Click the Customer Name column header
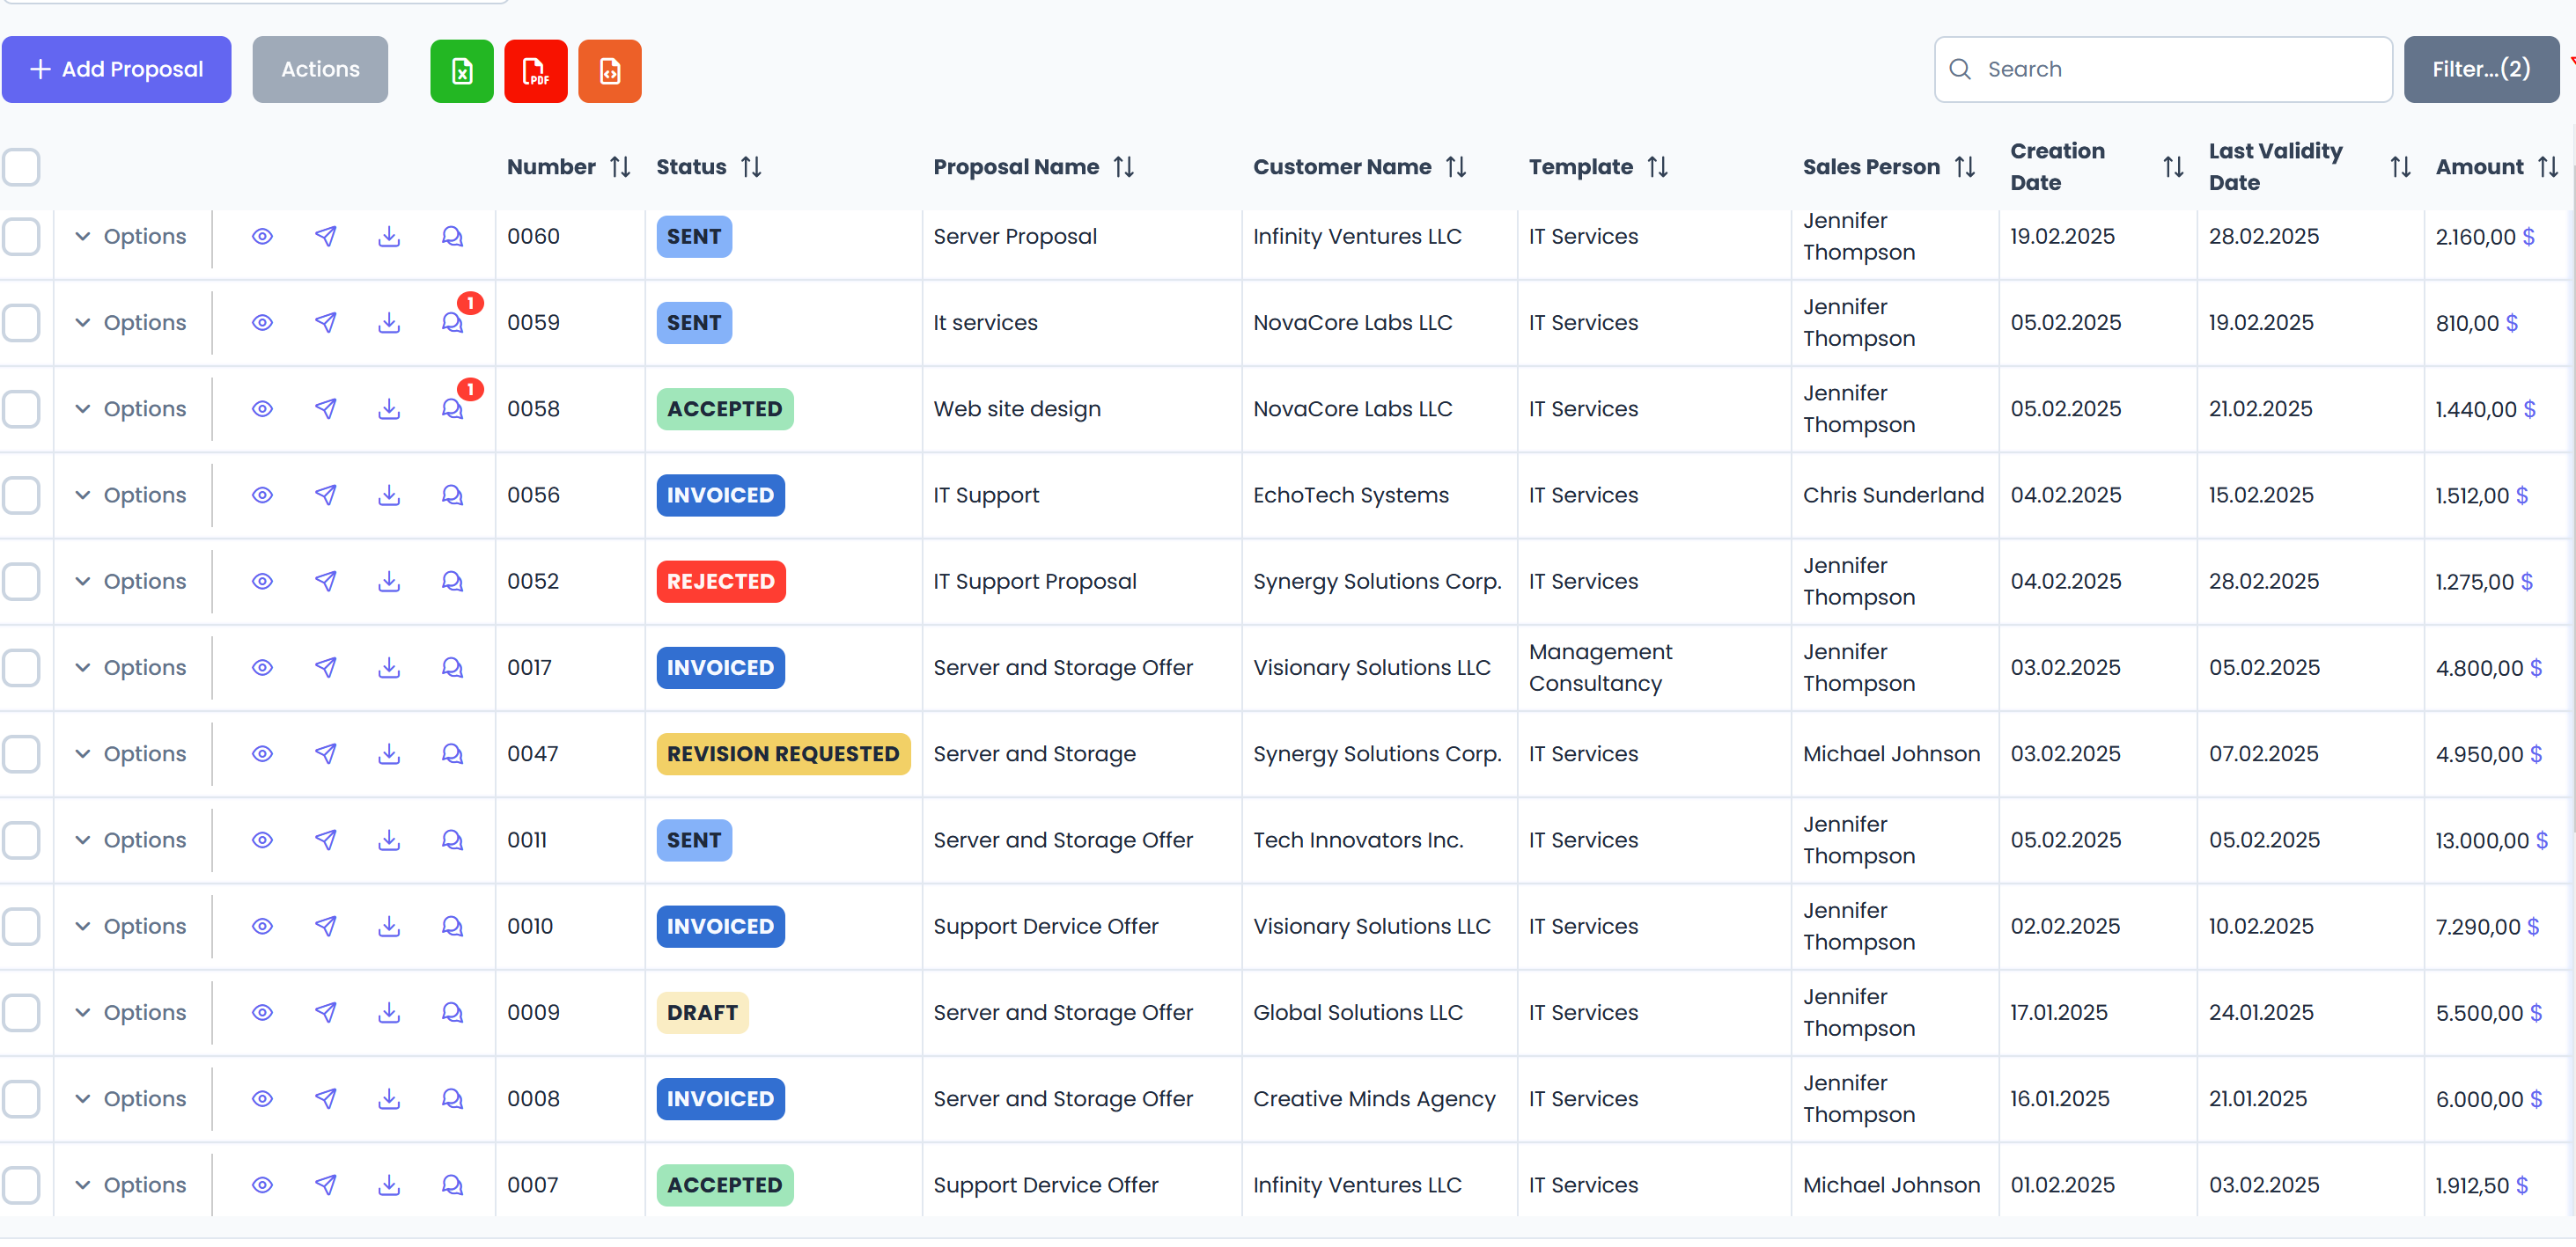 click(x=1341, y=167)
